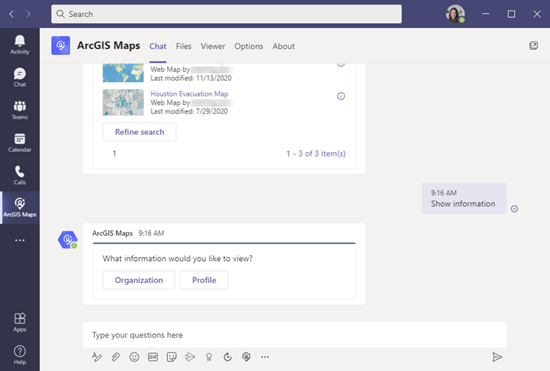Show more apps ellipsis in sidebar
This screenshot has height=371, width=550.
(x=19, y=240)
